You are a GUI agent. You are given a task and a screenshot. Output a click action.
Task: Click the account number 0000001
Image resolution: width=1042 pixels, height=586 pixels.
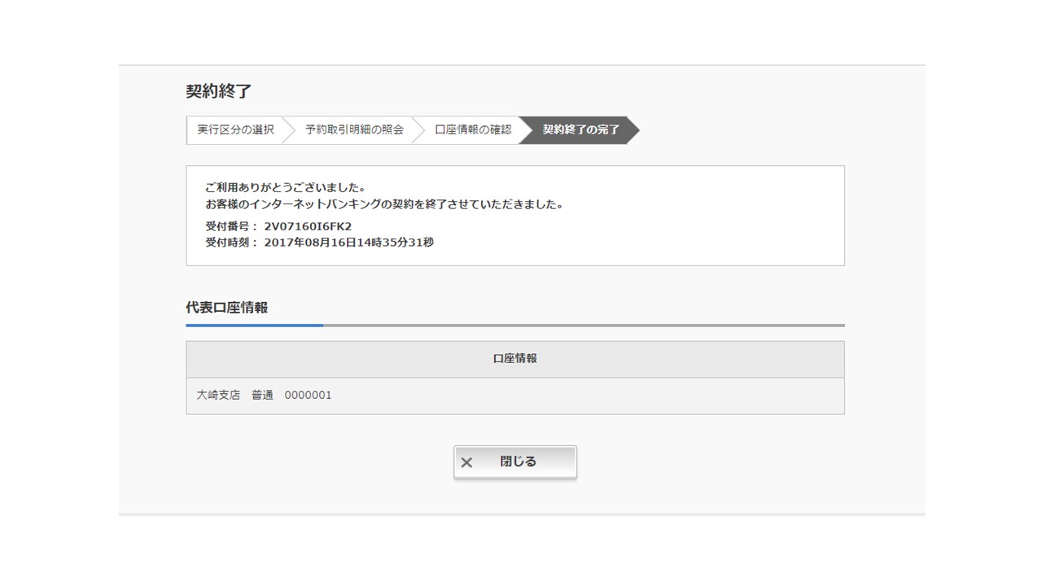point(308,396)
